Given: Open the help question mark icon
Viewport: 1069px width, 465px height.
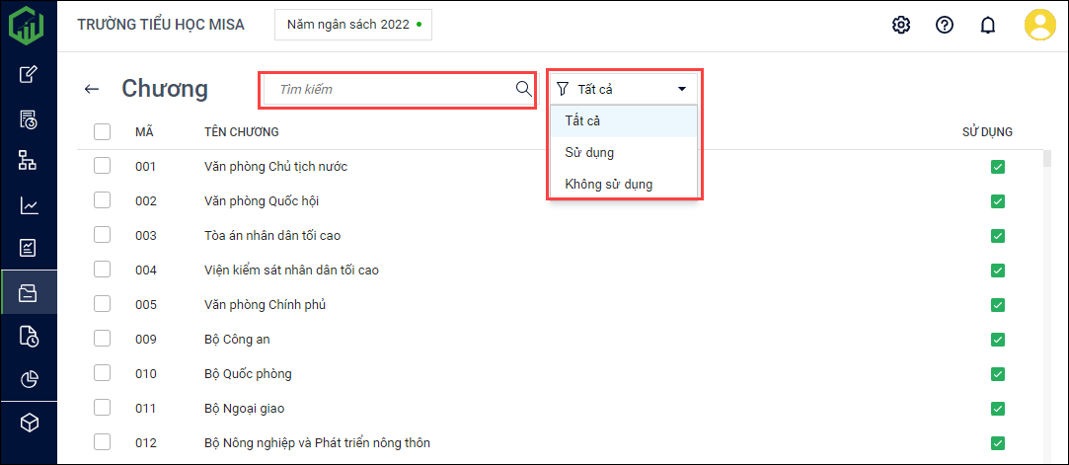Looking at the screenshot, I should point(944,25).
